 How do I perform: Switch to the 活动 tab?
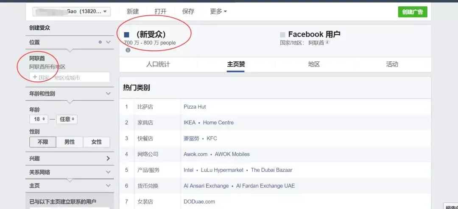[392, 64]
